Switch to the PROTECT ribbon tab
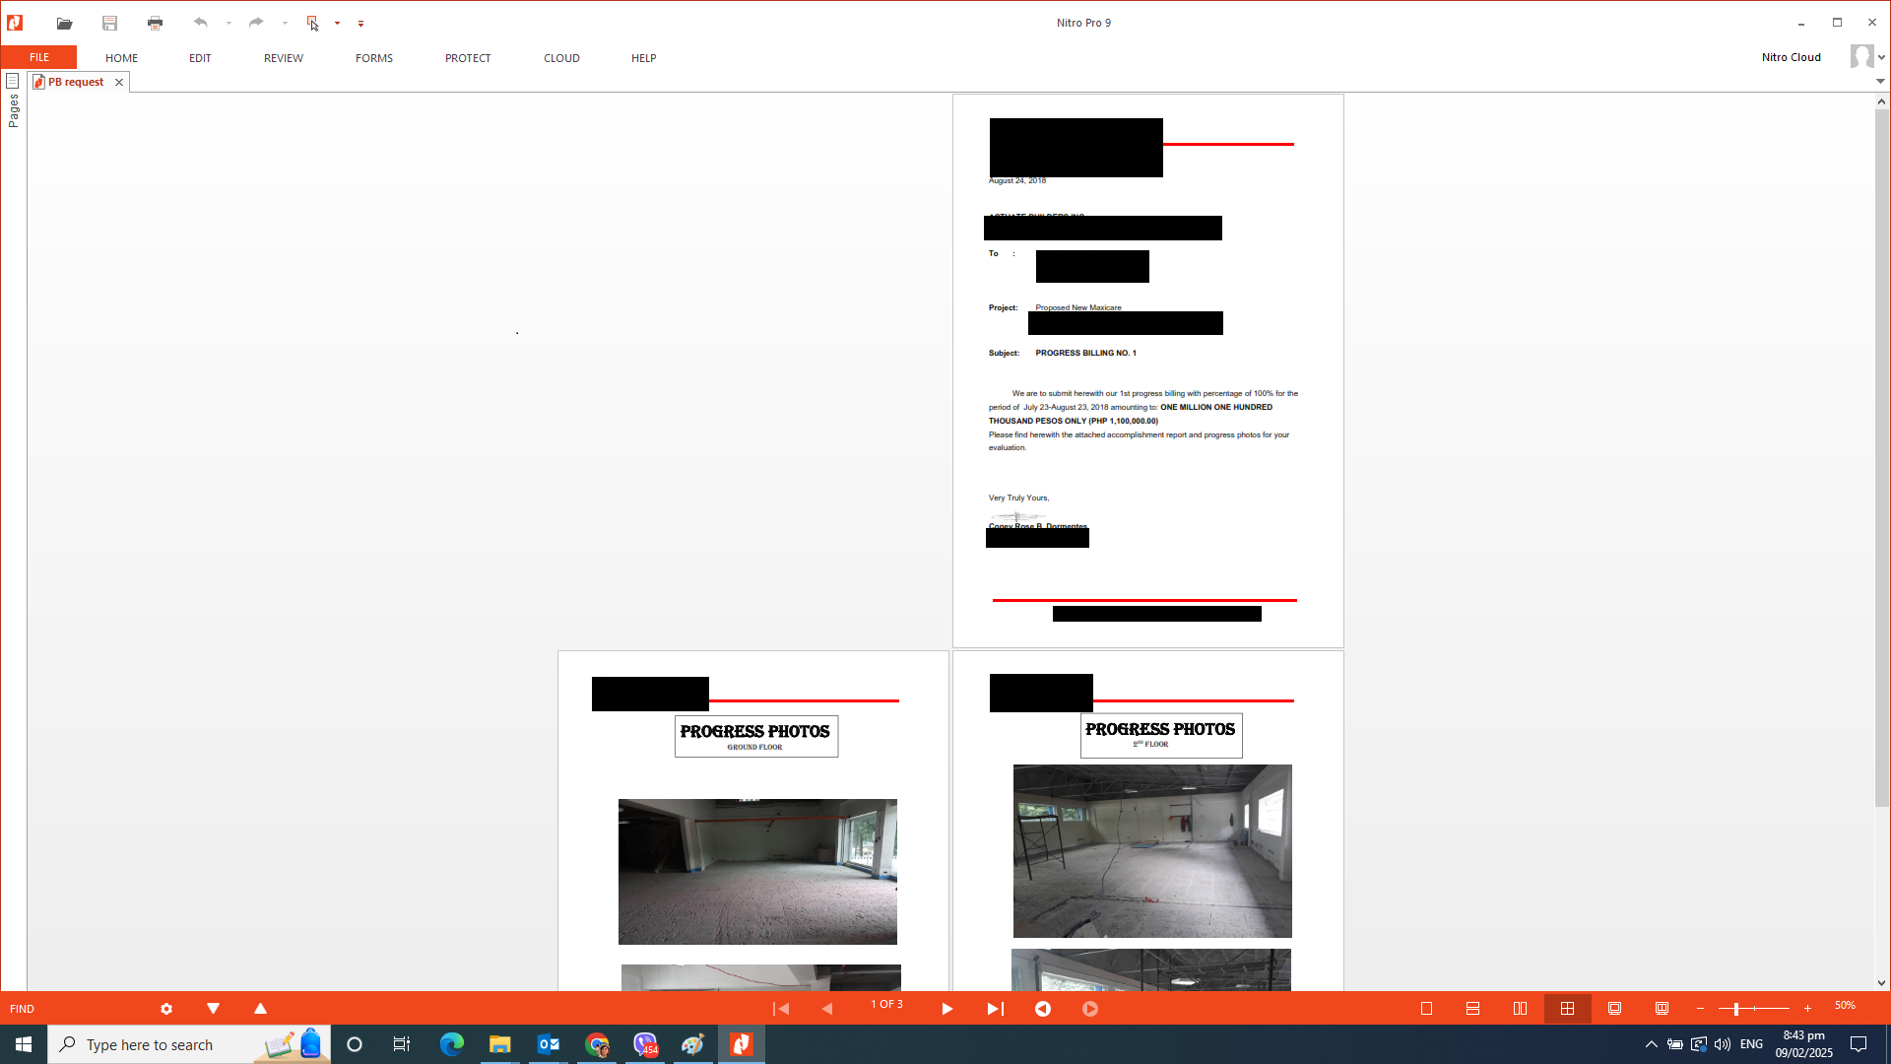 [x=467, y=58]
